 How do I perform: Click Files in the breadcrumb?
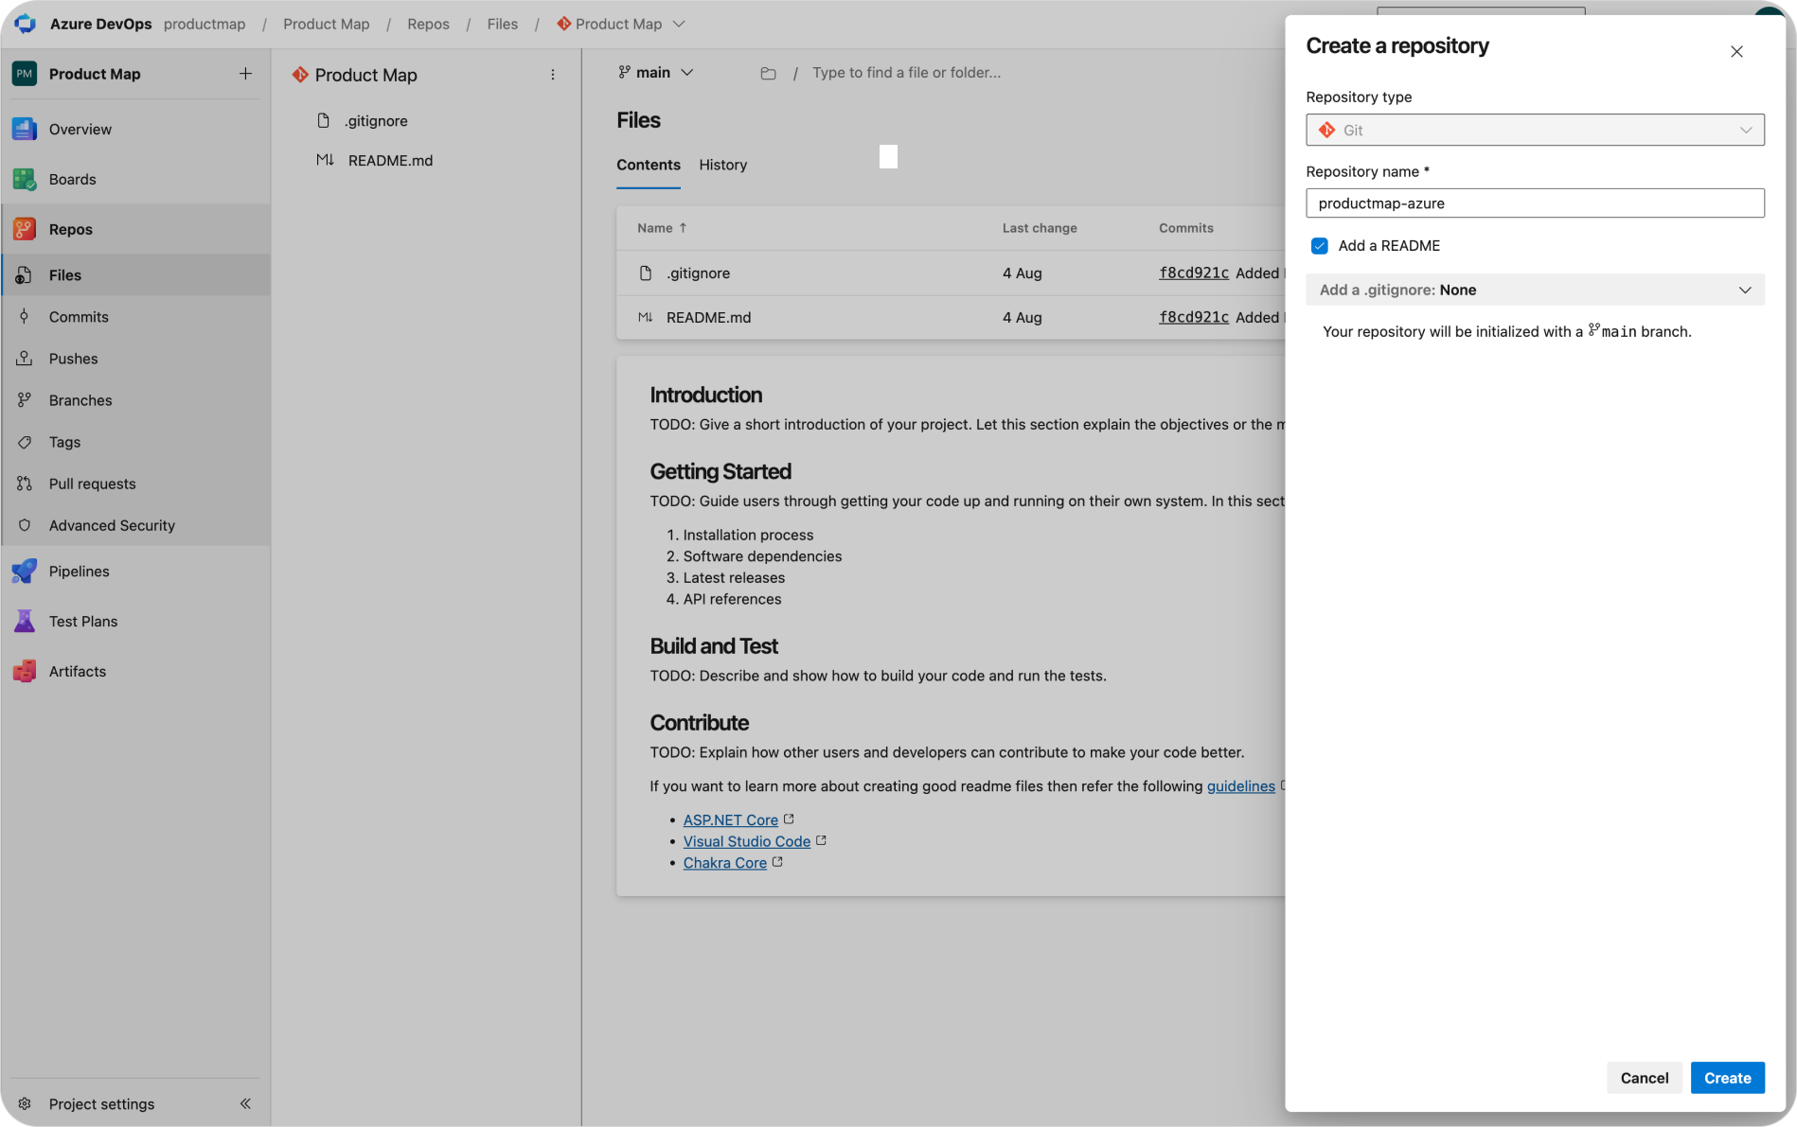coord(502,24)
